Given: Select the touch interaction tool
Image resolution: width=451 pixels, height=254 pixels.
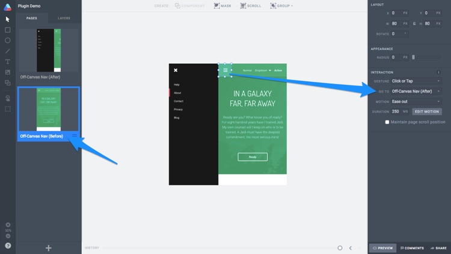Looking at the screenshot, I should 8,98.
